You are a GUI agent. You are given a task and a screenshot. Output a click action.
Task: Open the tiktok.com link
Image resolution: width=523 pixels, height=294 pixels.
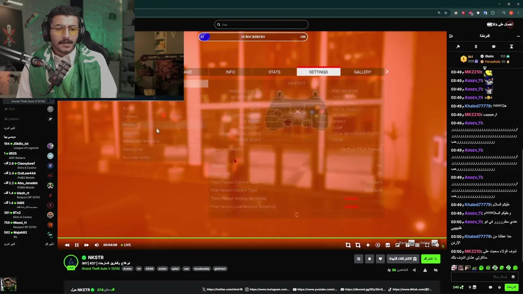pos(410,290)
